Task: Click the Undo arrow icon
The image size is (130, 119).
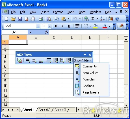Action: pyautogui.click(x=75, y=19)
